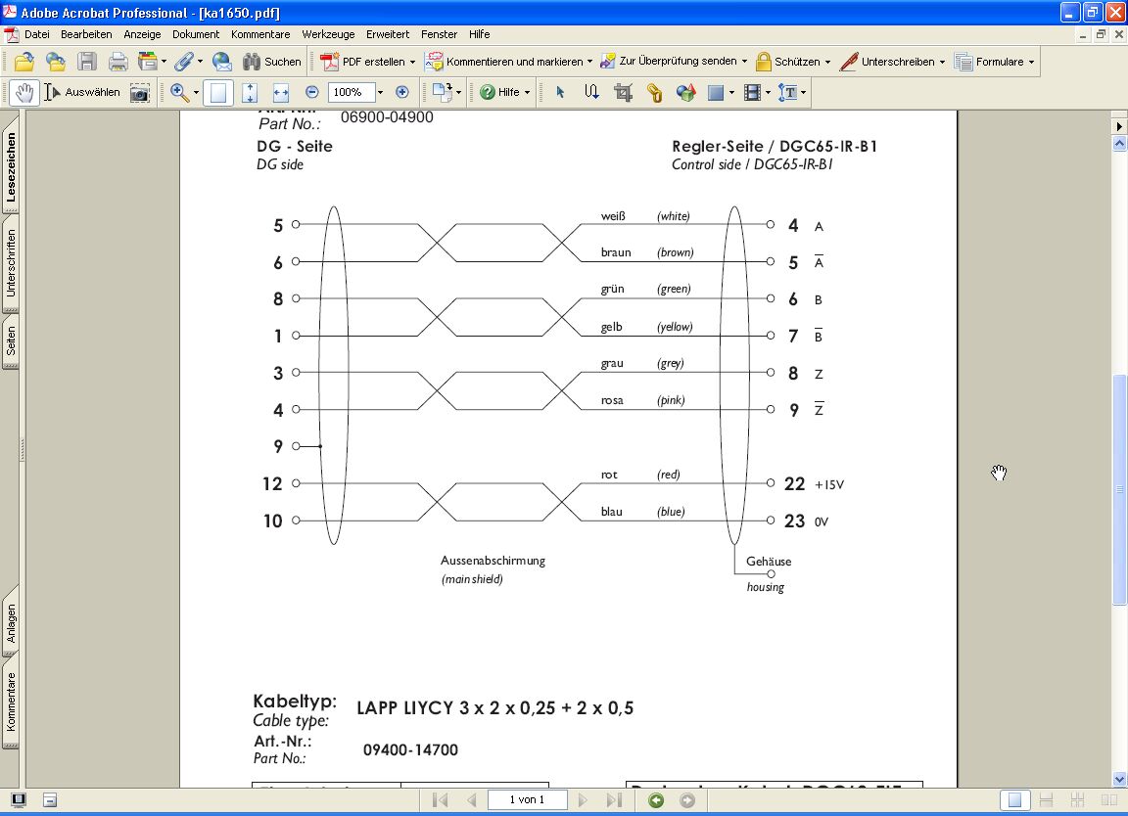The image size is (1128, 816).
Task: Click the Fit Page icon
Action: [x=250, y=93]
